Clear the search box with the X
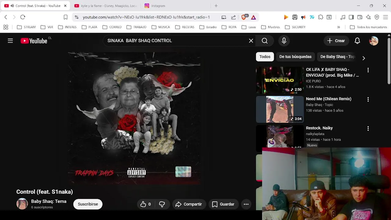The width and height of the screenshot is (391, 220). [x=251, y=41]
